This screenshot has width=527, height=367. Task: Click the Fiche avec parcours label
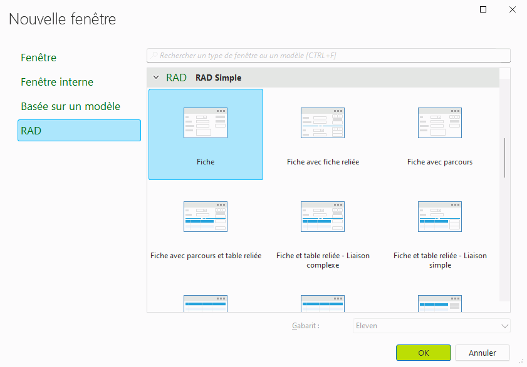tap(440, 162)
